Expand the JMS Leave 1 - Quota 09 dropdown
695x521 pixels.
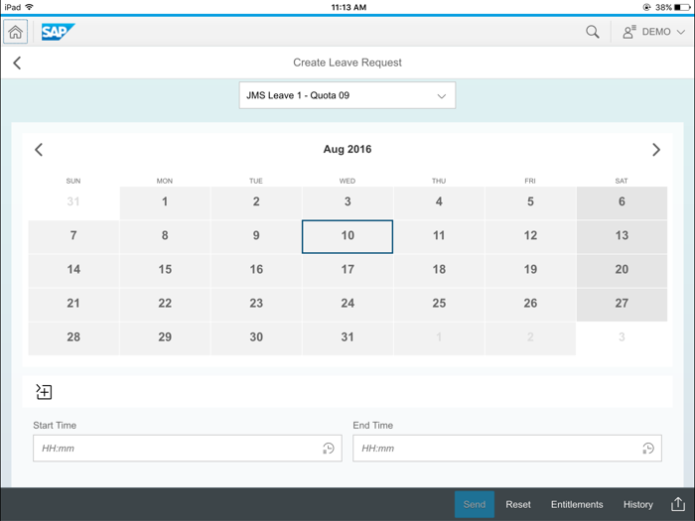347,95
